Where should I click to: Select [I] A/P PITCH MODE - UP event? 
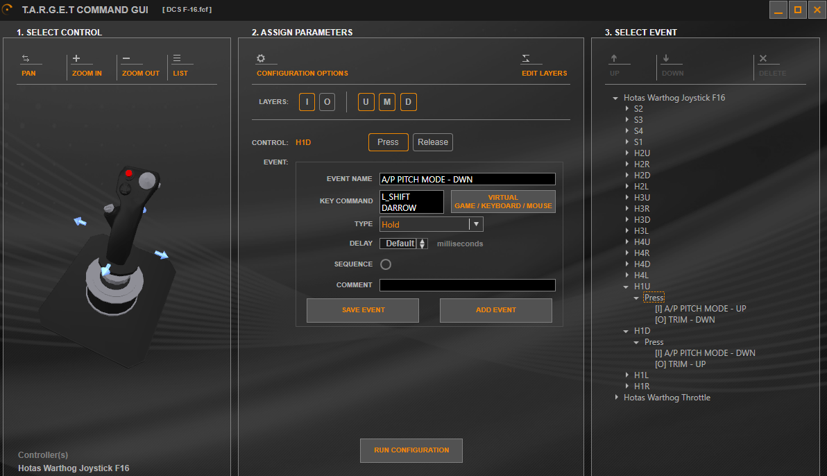(701, 309)
